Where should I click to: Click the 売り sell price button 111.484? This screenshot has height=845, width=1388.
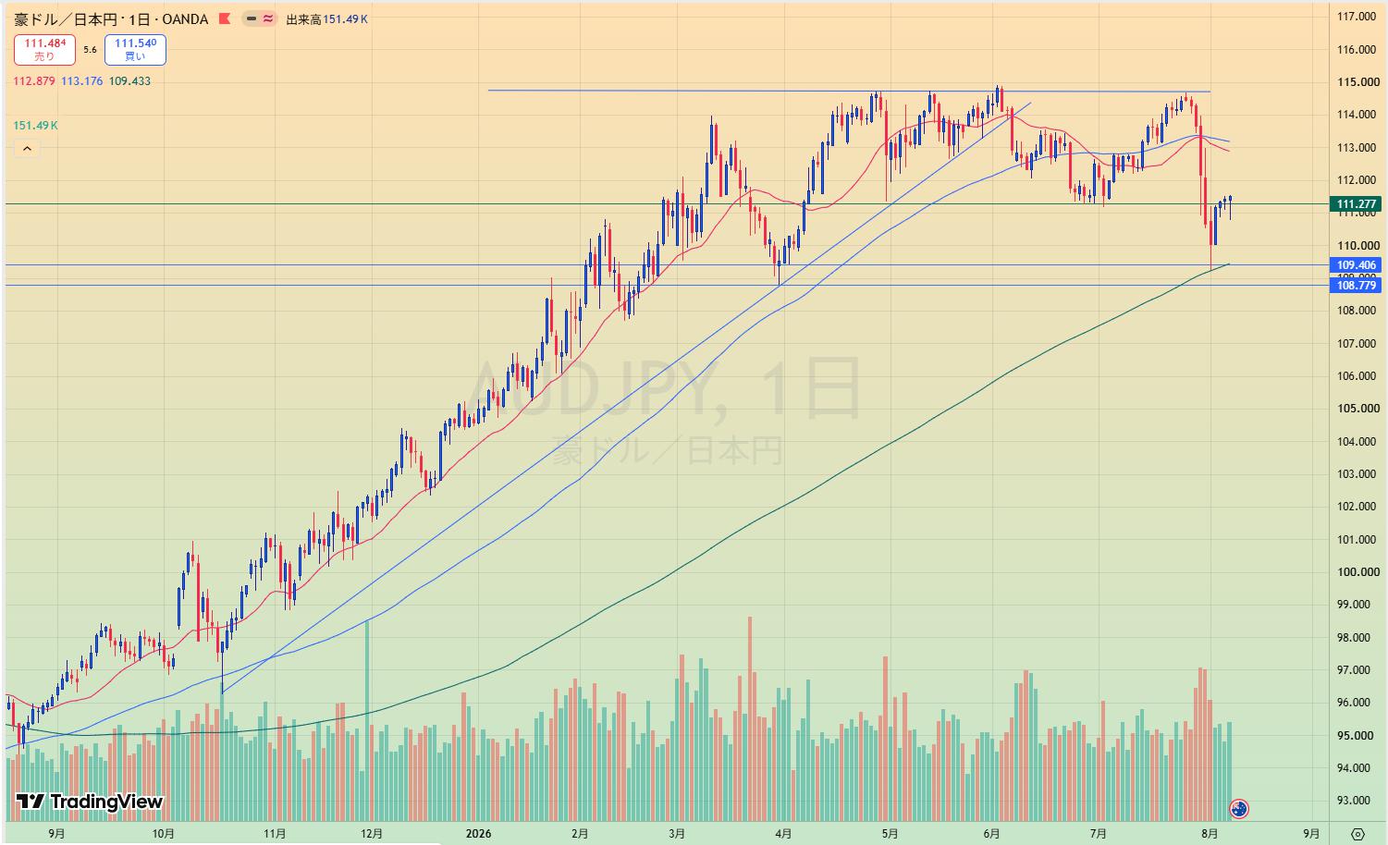[x=44, y=50]
